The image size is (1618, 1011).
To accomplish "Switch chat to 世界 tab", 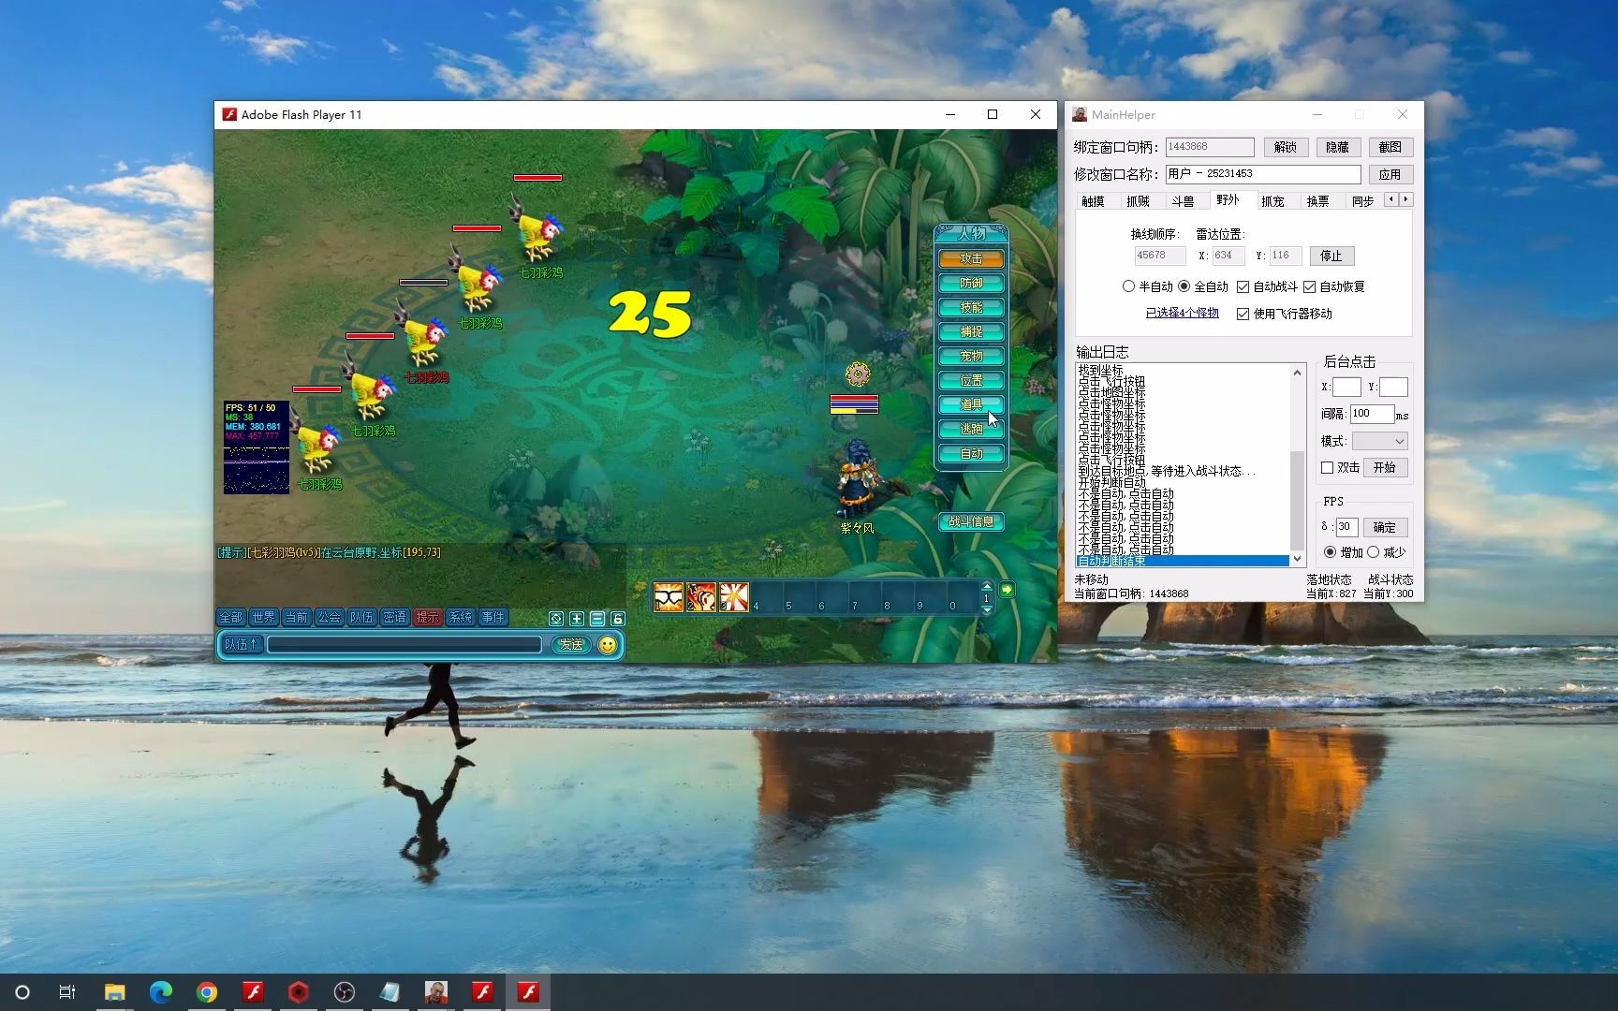I will (264, 618).
